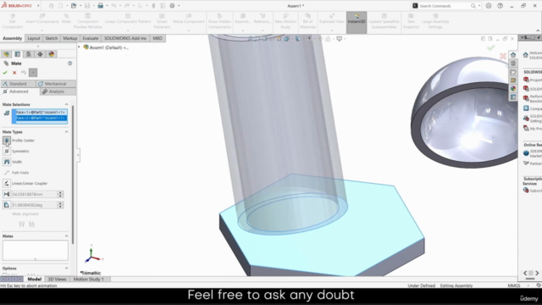This screenshot has height=305, width=542.
Task: Collapse the CommandManager ribbon chevron
Action: coord(538,30)
